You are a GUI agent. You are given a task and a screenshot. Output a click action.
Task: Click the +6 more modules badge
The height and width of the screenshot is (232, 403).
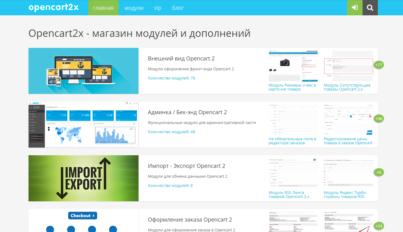379,172
